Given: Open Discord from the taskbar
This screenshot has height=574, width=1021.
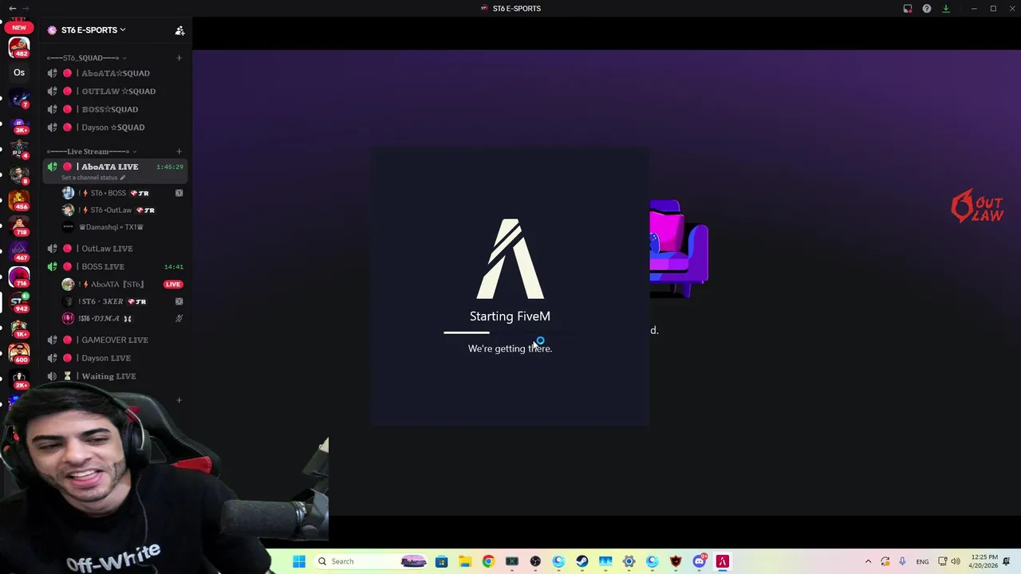Looking at the screenshot, I should tap(700, 561).
